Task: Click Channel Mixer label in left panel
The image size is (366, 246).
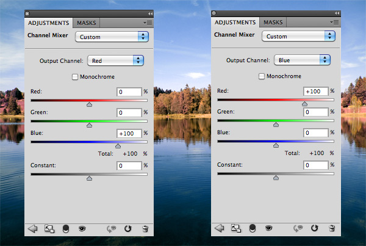Action: coord(48,35)
